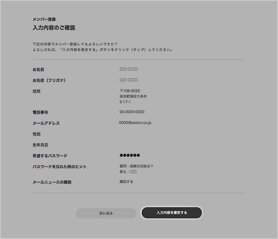Click the name value beside お名前（フリガナ）

[128, 80]
